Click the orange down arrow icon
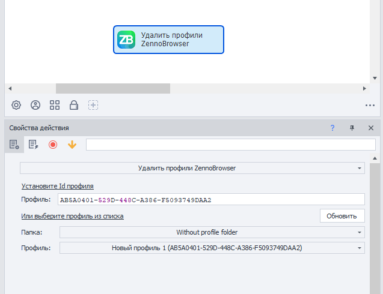This screenshot has height=294, width=383. pyautogui.click(x=72, y=145)
